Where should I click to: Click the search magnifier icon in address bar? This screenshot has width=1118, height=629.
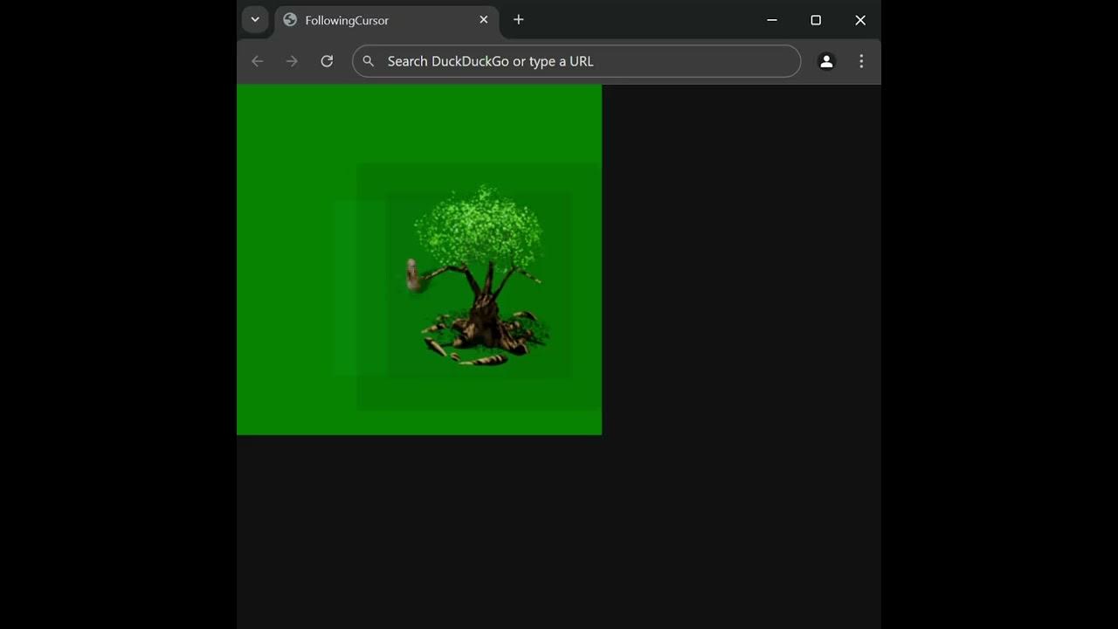click(369, 61)
